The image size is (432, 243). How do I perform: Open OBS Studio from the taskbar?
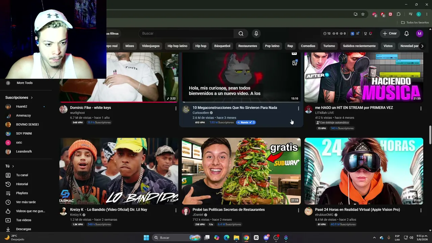[276, 238]
